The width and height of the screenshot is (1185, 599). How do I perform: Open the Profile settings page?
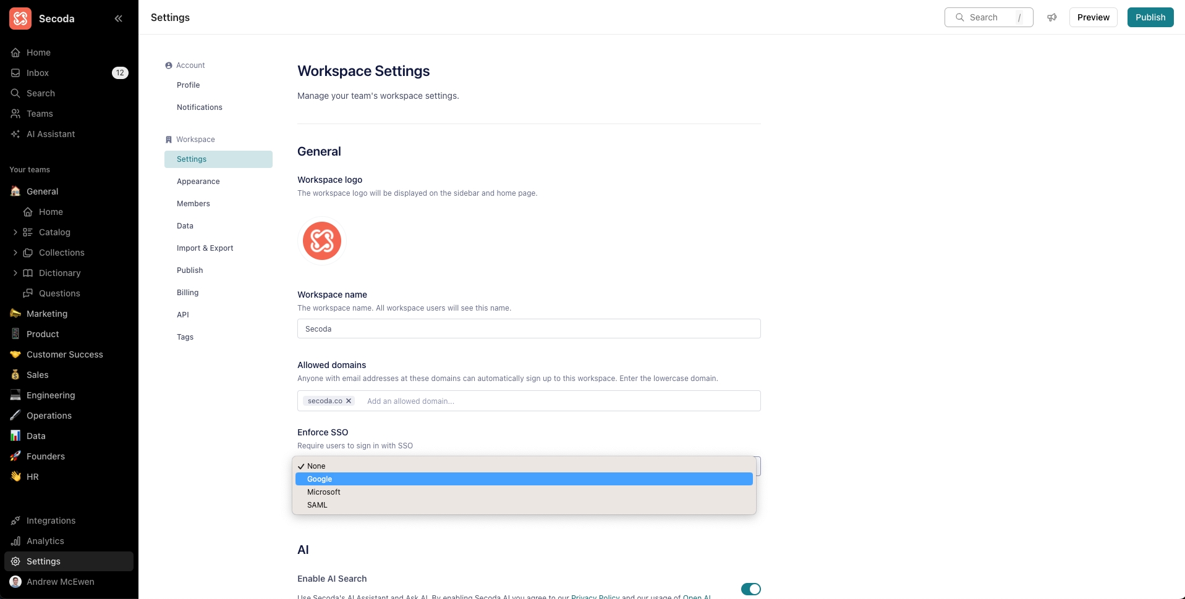coord(218,85)
